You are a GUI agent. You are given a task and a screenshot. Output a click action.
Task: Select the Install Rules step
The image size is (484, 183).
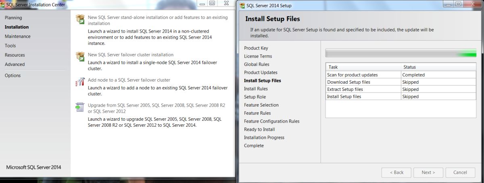(x=256, y=88)
